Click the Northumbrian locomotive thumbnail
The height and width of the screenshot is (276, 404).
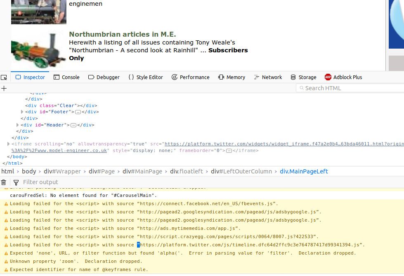38,50
